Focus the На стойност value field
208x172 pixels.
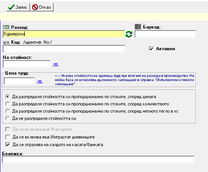coord(27,64)
